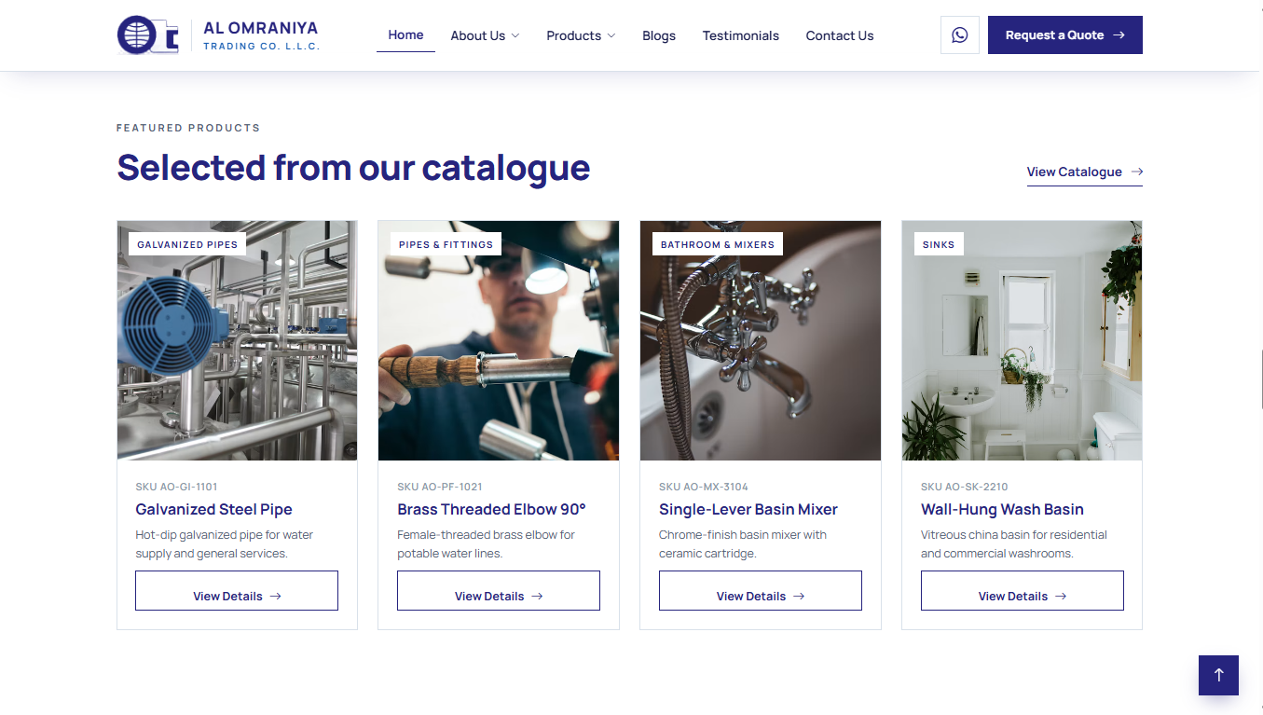Select the Sinks category tag
This screenshot has height=715, width=1263.
(x=939, y=244)
